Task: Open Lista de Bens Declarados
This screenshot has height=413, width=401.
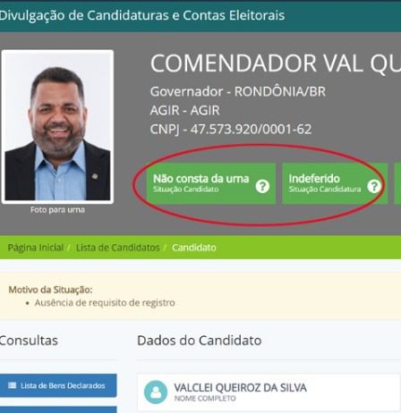Action: tap(58, 385)
